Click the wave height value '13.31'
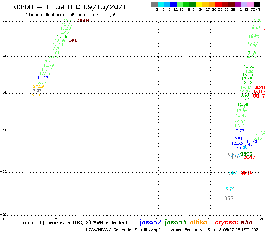 click(50, 61)
